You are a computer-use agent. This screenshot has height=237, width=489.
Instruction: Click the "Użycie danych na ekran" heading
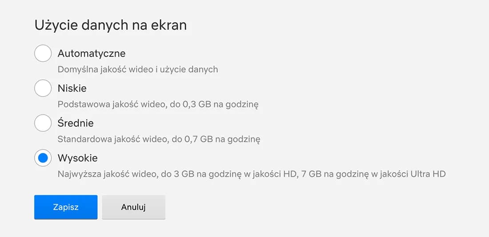110,25
